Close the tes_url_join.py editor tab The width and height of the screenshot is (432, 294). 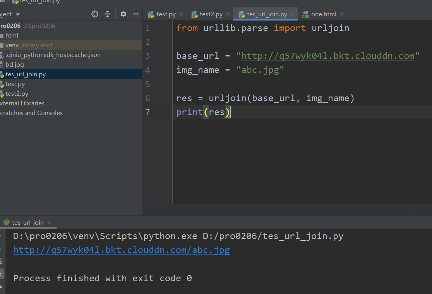pyautogui.click(x=292, y=14)
